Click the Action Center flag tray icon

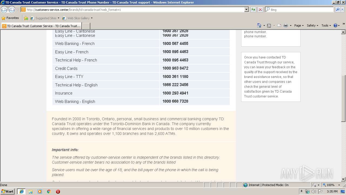(x=320, y=191)
